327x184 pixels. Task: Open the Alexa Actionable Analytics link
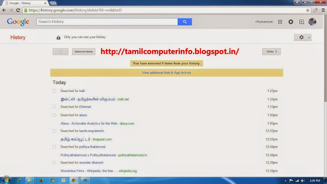98,124
